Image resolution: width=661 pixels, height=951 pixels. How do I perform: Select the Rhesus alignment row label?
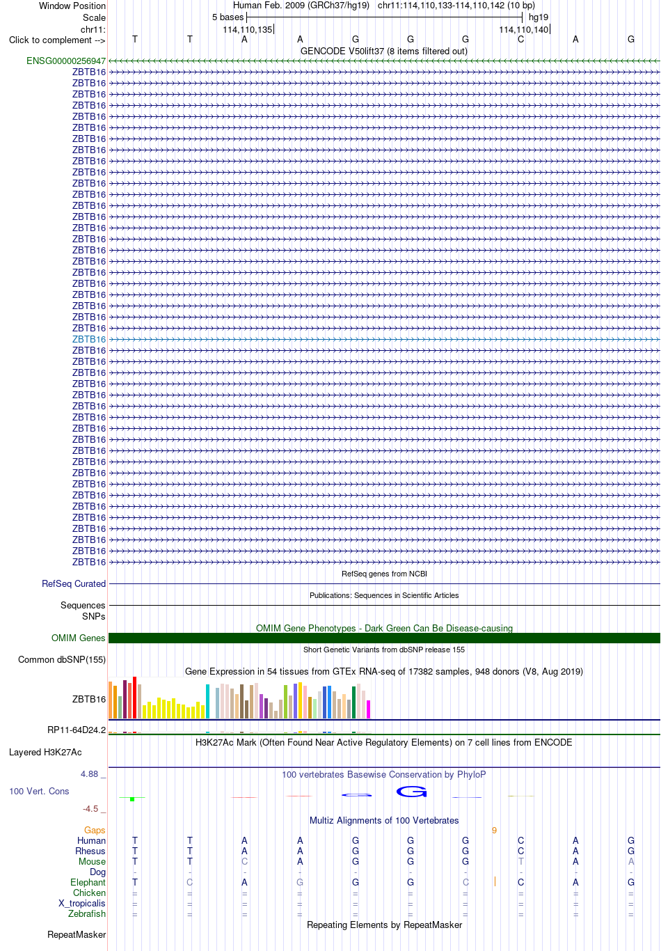click(x=90, y=851)
